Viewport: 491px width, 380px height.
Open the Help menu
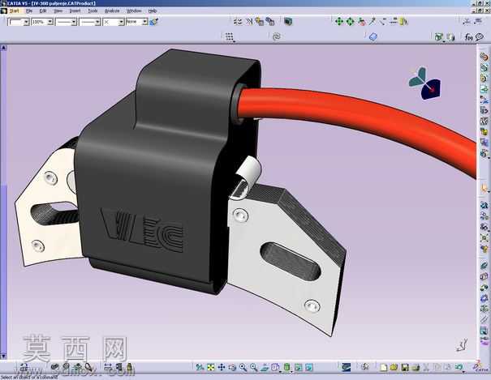[x=153, y=11]
